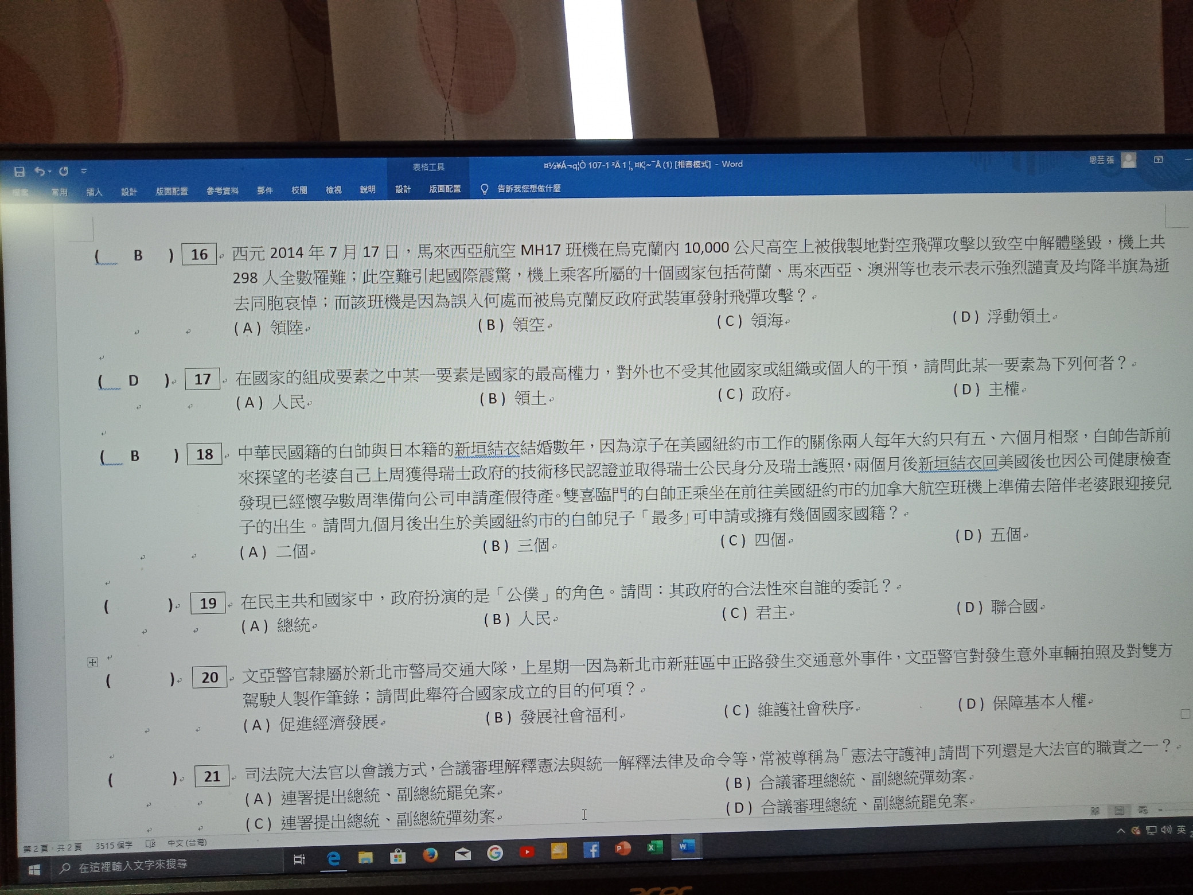This screenshot has height=895, width=1193.
Task: Open Table Tools 設計 (Design) tab
Action: tap(403, 189)
